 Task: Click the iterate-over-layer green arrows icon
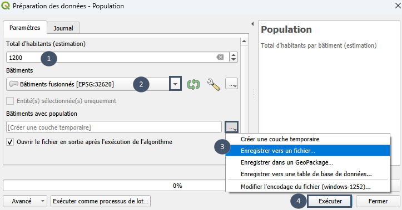193,84
